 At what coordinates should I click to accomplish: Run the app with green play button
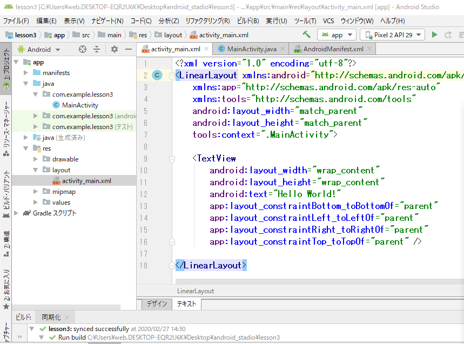[434, 35]
